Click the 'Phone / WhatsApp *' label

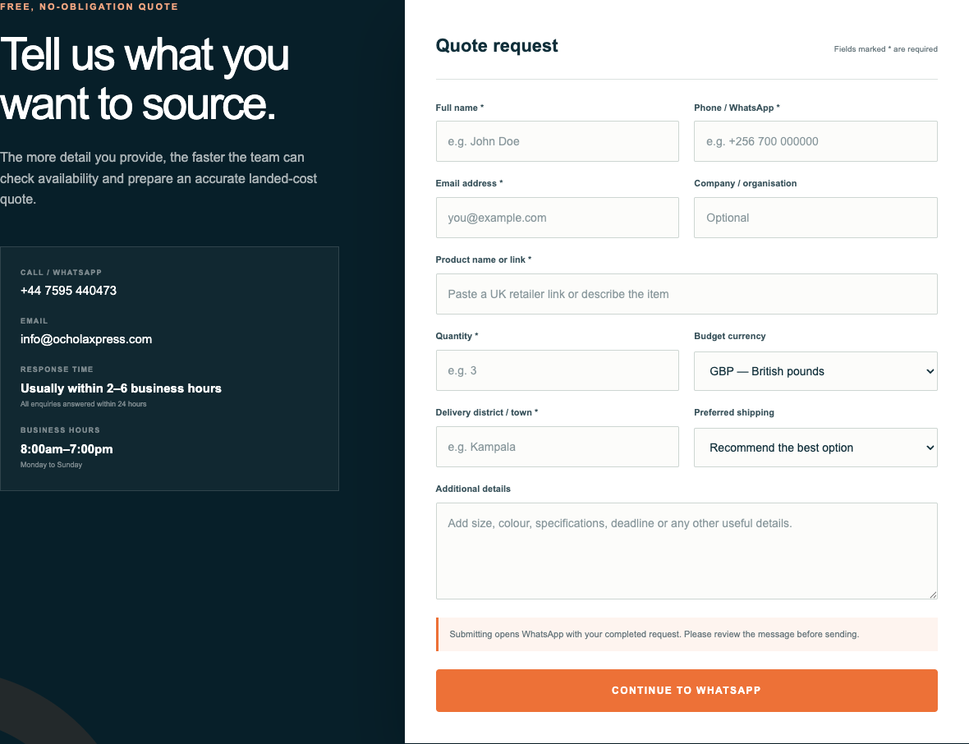(737, 108)
